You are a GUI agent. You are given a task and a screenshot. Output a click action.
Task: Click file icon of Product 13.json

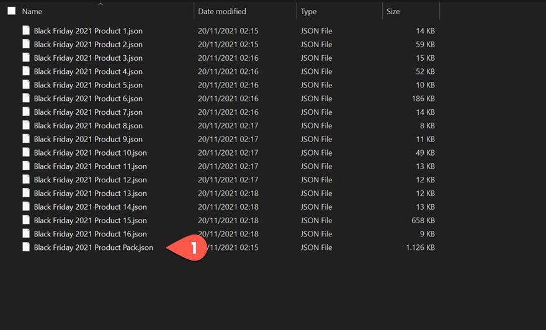pos(26,193)
